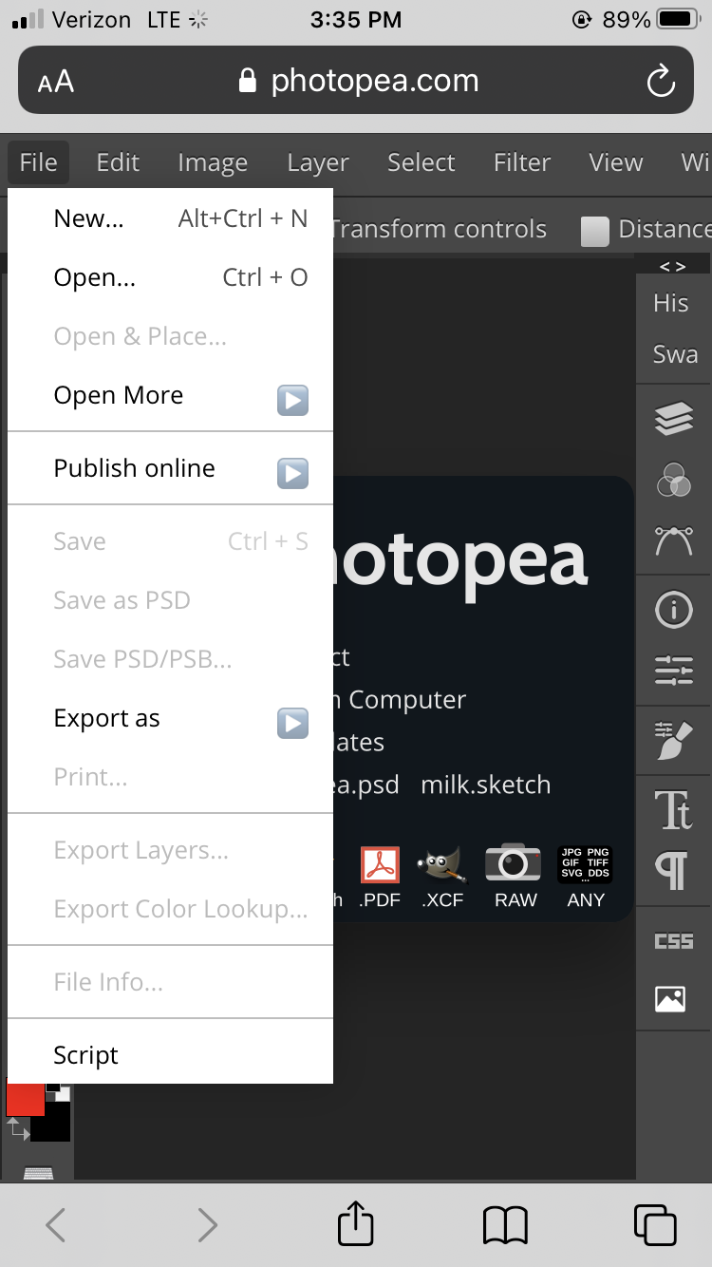Open the Select menu
This screenshot has width=712, height=1267.
coord(421,162)
